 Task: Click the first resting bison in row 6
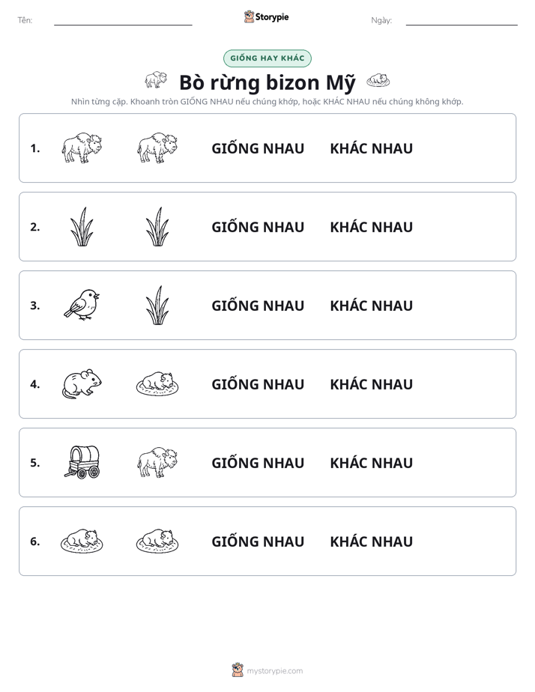coord(82,541)
